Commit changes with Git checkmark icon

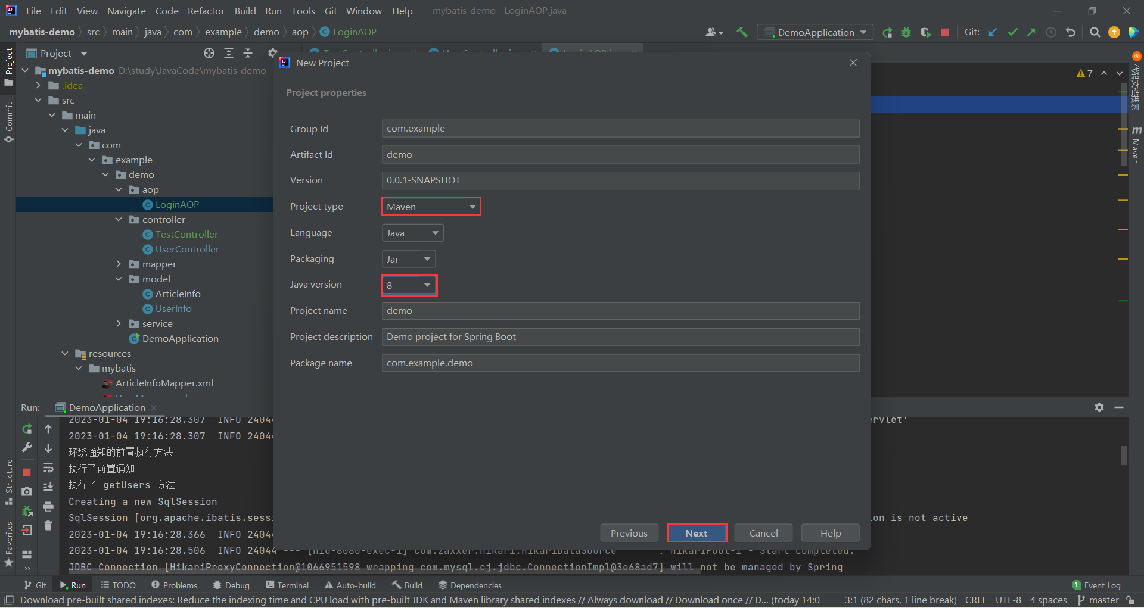1012,32
